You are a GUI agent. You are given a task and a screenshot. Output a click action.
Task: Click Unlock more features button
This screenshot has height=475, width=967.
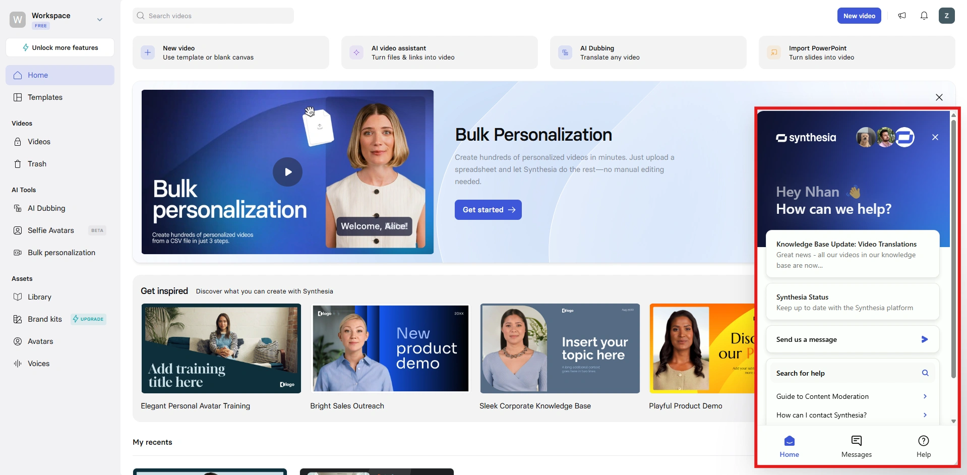click(x=60, y=47)
